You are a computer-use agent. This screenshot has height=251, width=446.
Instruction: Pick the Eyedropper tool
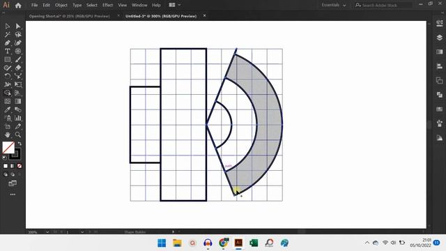click(8, 109)
